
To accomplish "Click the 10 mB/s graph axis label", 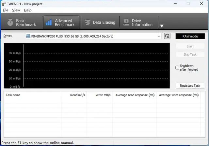I will (15, 79).
